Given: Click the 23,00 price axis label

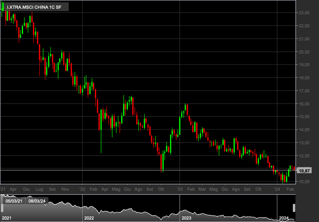Looking at the screenshot, I should pos(304,13).
